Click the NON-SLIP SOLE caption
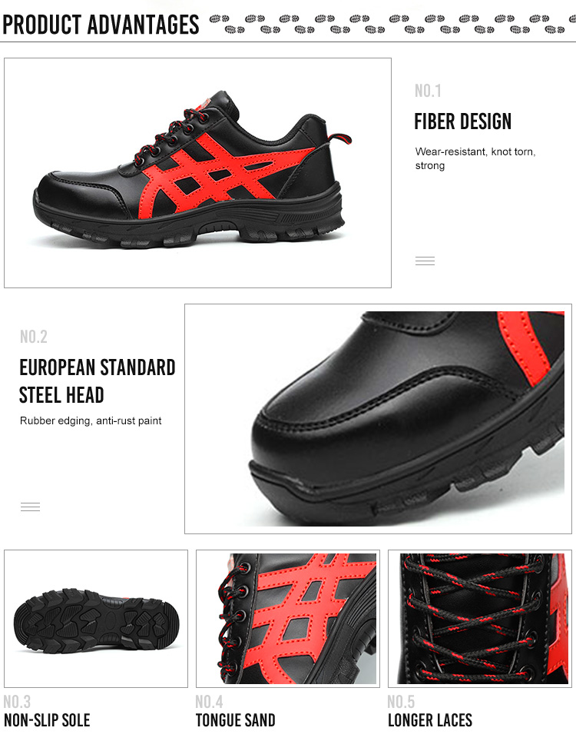 [x=47, y=720]
